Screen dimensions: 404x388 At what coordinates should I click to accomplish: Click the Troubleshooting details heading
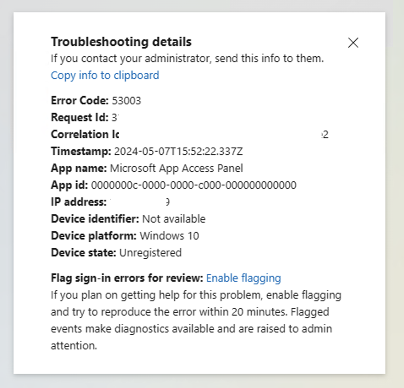pos(121,42)
